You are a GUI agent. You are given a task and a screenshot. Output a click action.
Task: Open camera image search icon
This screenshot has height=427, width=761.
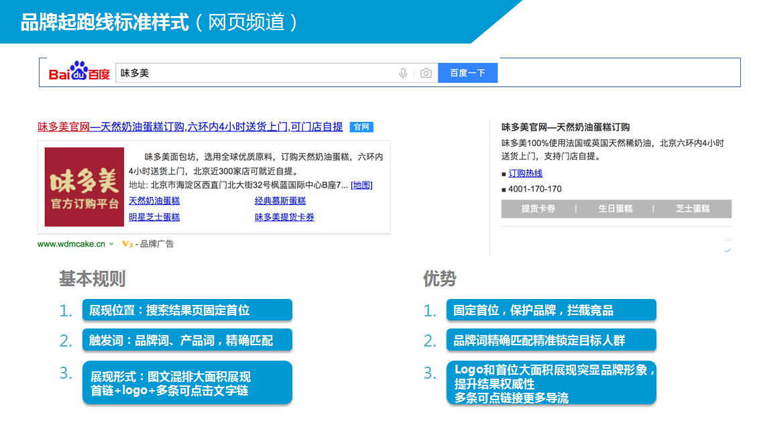(426, 73)
